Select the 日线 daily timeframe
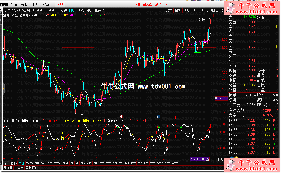This screenshot has height=173, width=281. 72,10
